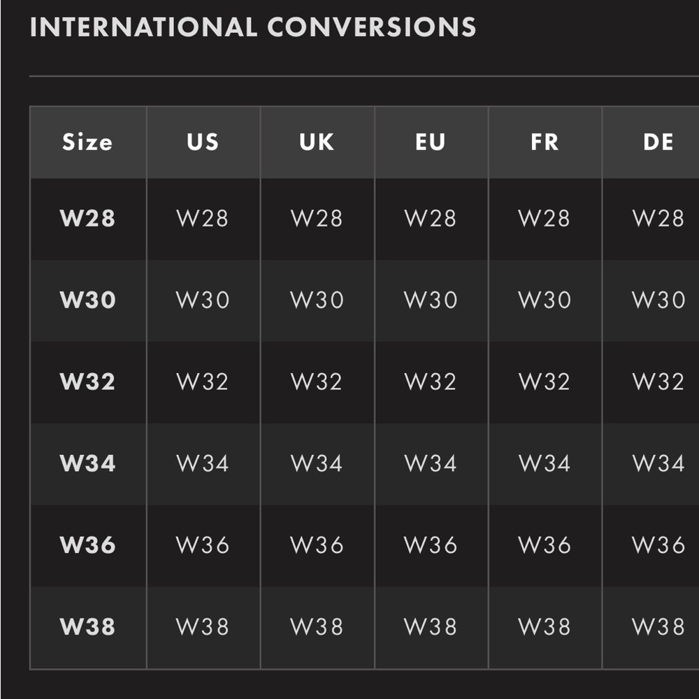This screenshot has height=699, width=699.
Task: Select the US column header
Action: point(203,142)
